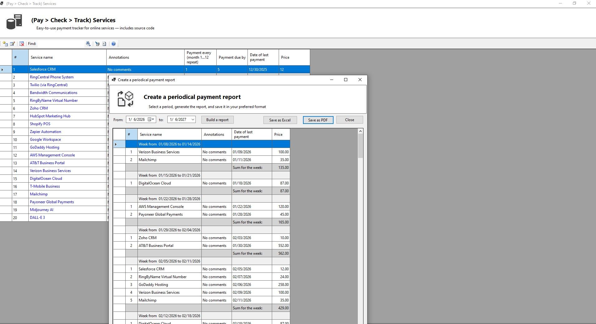
Task: Click the report list scrollbar up arrow
Action: [x=360, y=131]
